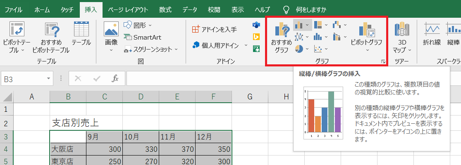The image size is (461, 165).
Task: Select the 12月 header cell
Action: (x=213, y=137)
